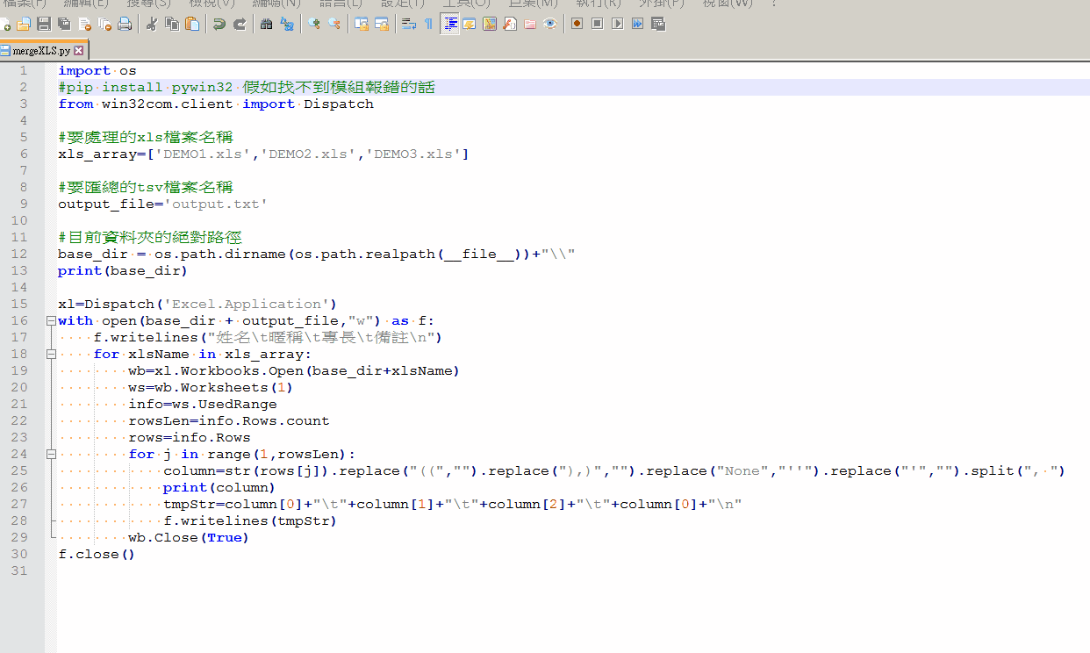Click the 'f.writelines(tmpStr)' line
Image resolution: width=1090 pixels, height=653 pixels.
(250, 521)
